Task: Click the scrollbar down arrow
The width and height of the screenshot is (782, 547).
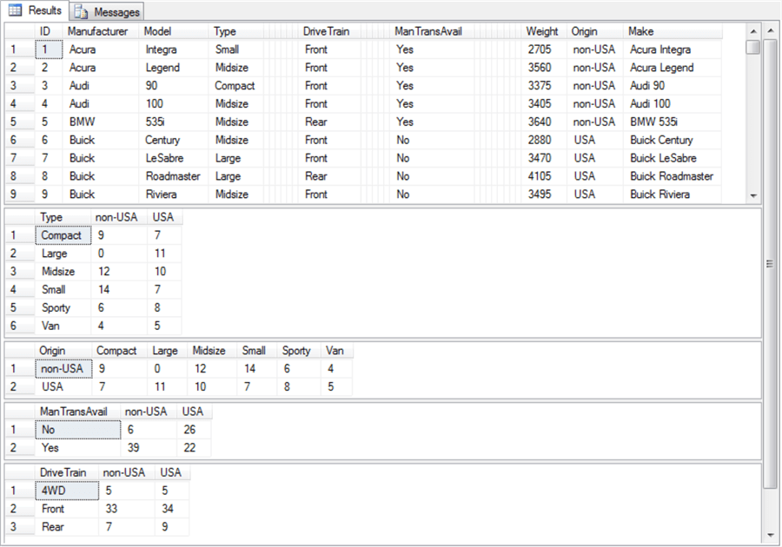Action: click(x=769, y=536)
